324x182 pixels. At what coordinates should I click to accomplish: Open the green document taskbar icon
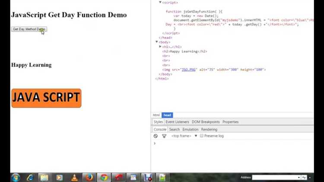pyautogui.click(x=162, y=177)
